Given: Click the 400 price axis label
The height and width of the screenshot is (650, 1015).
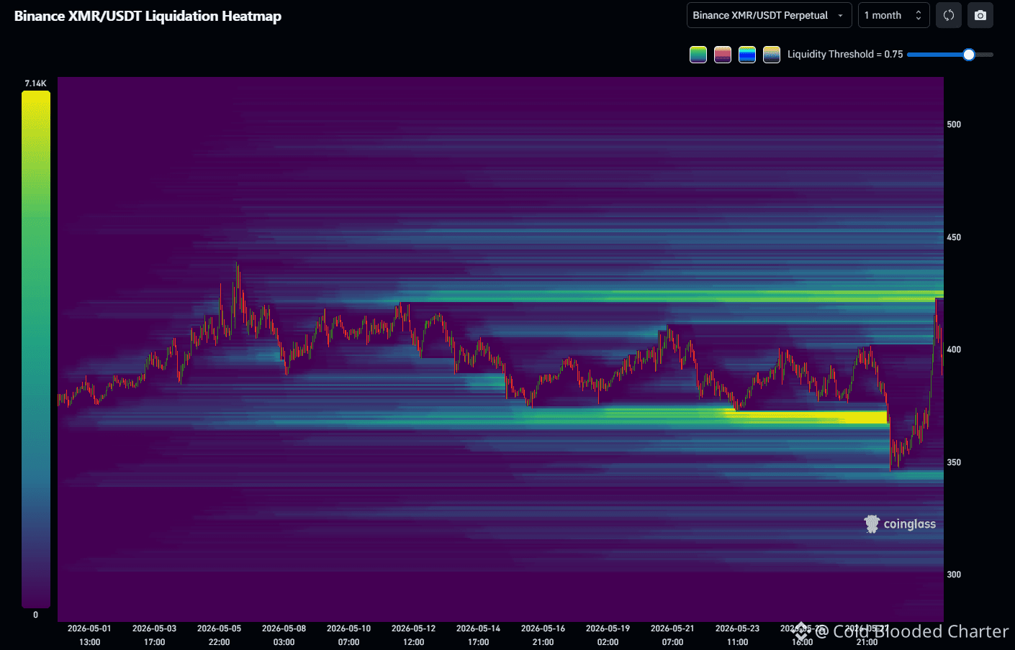Looking at the screenshot, I should (954, 349).
